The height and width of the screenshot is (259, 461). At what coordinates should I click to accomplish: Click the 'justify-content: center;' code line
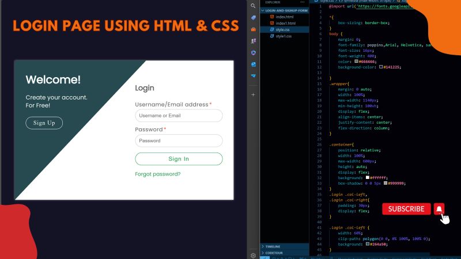click(x=365, y=123)
